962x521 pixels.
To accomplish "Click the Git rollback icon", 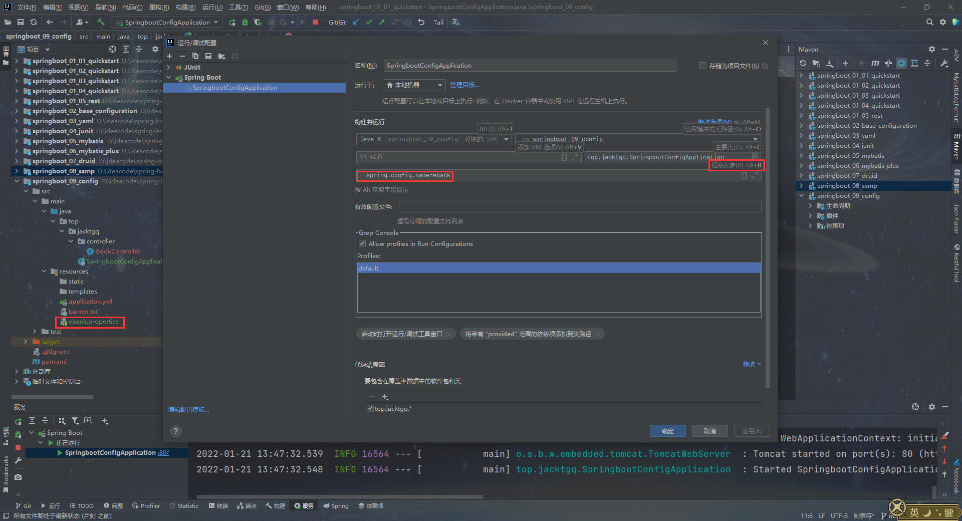I will click(421, 22).
